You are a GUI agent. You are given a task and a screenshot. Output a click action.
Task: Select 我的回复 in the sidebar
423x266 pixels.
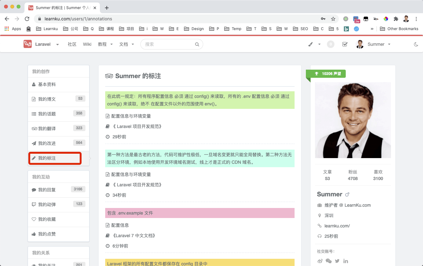[x=58, y=190]
